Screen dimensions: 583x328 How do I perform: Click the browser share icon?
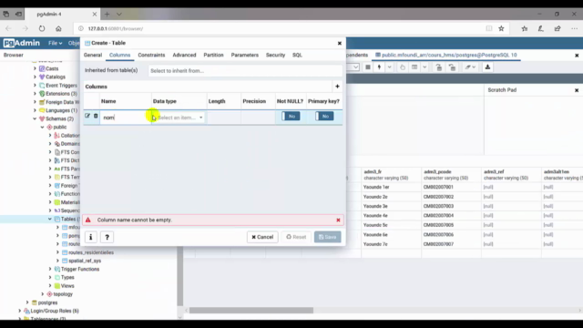click(x=557, y=28)
